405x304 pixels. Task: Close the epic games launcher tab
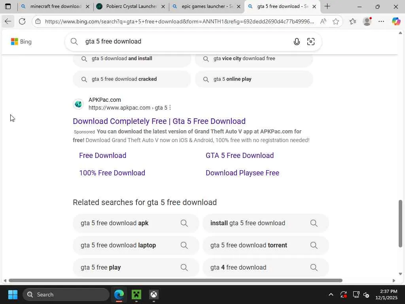pos(239,7)
